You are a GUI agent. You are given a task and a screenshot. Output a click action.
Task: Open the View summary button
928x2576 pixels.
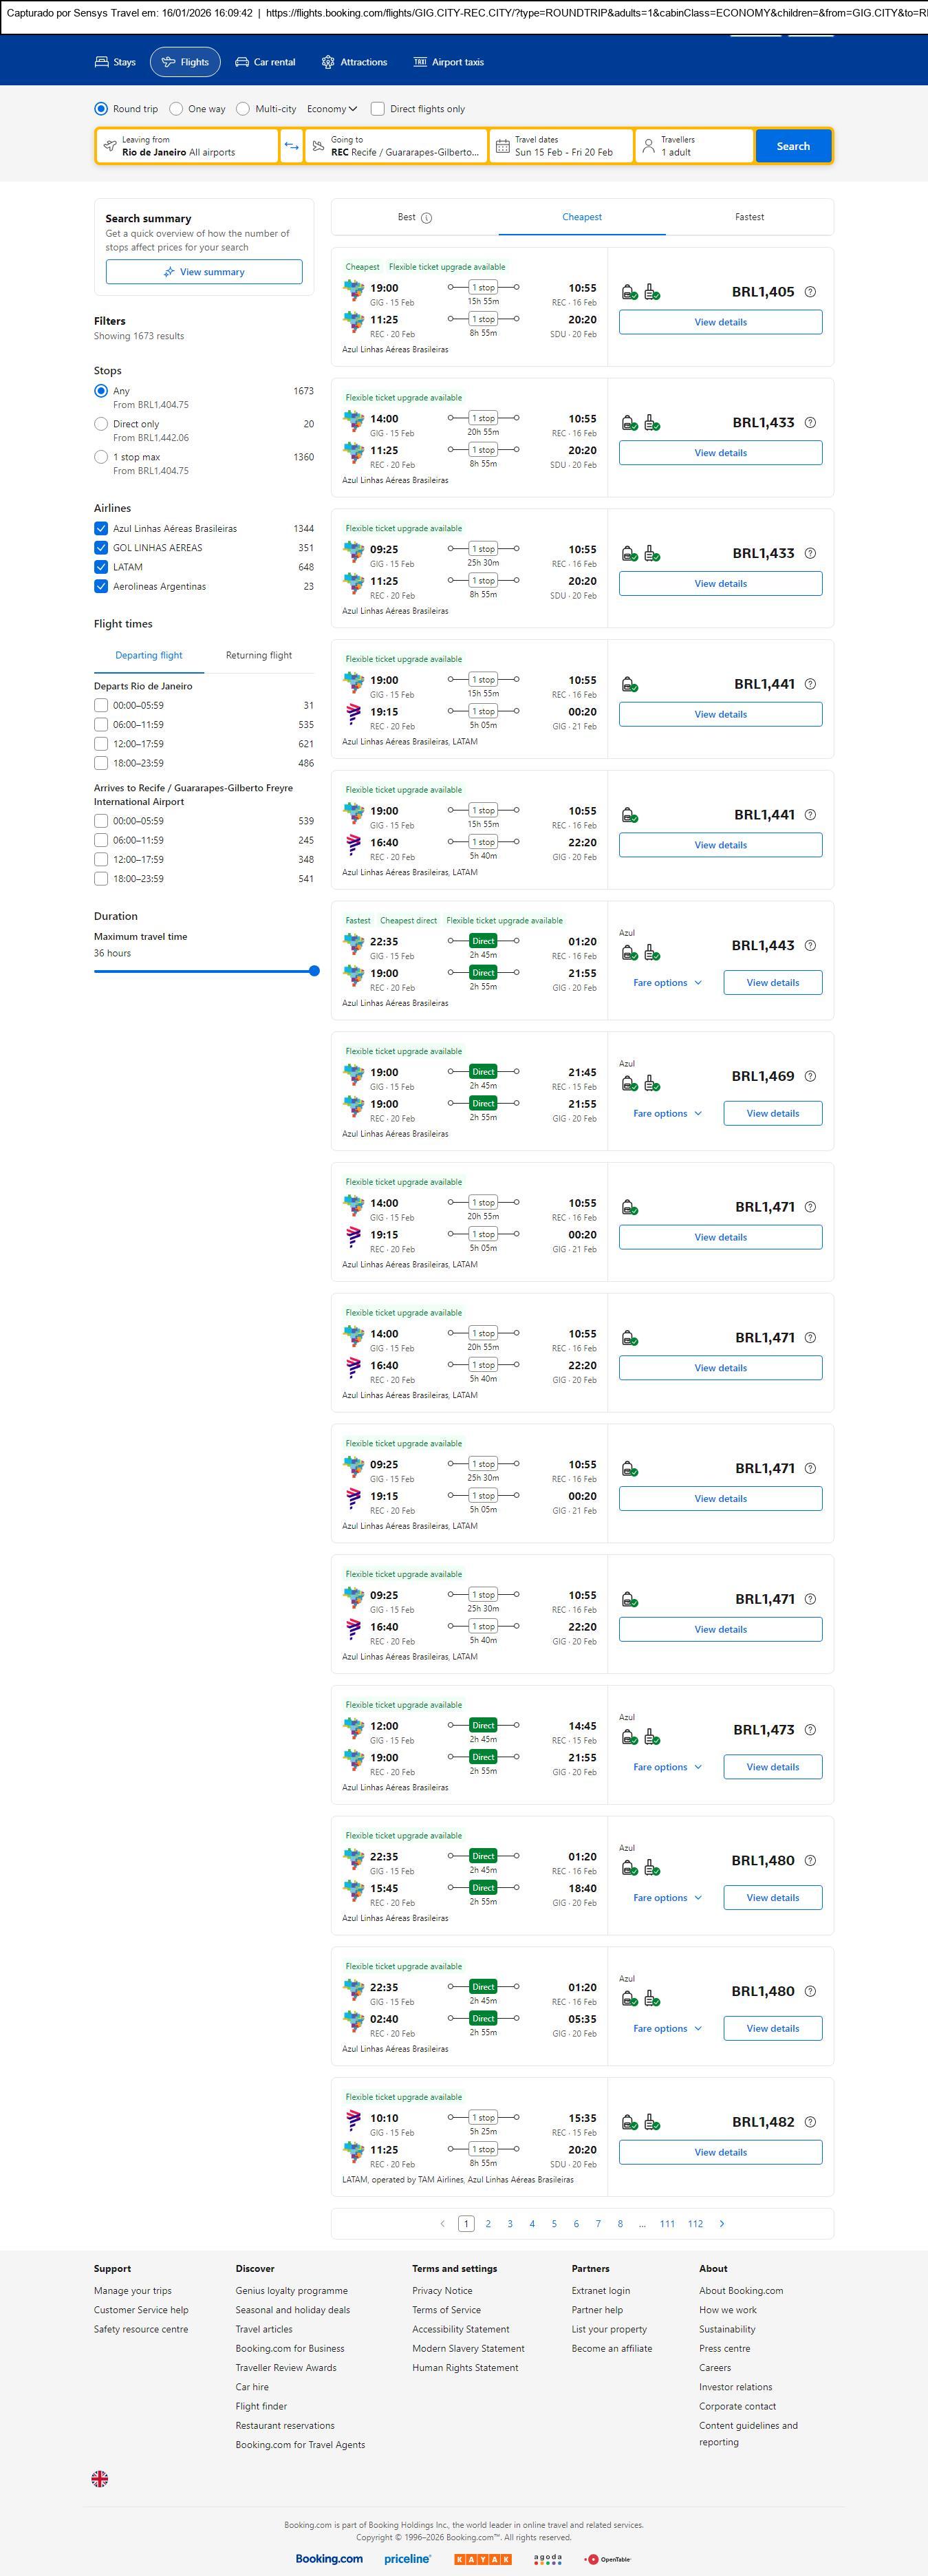pos(204,272)
